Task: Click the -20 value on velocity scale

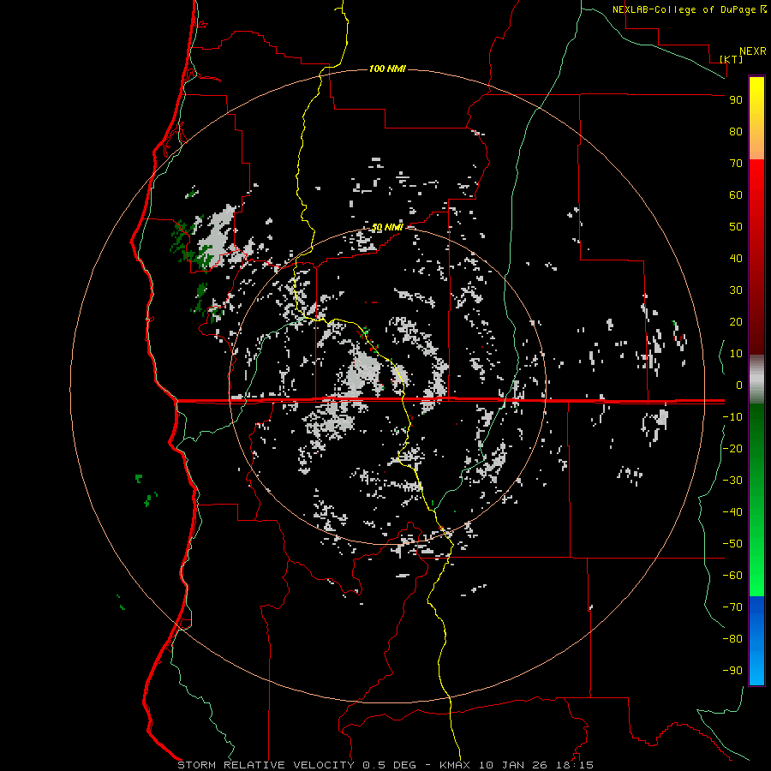Action: [732, 449]
